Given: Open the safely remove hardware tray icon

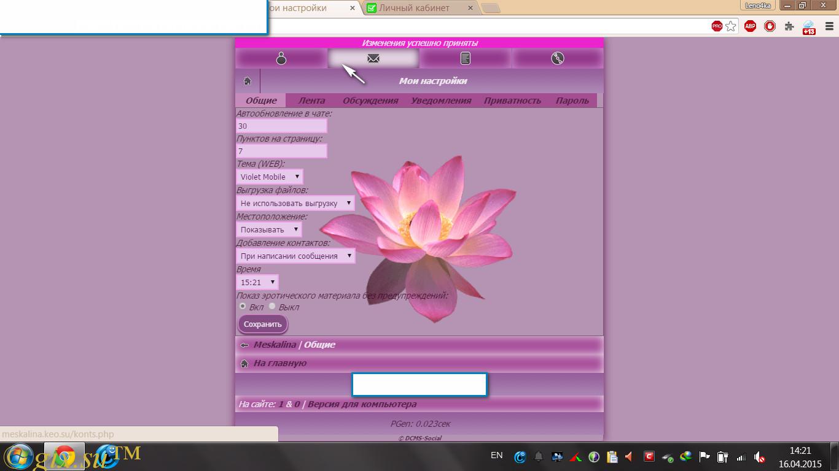Looking at the screenshot, I should (667, 458).
